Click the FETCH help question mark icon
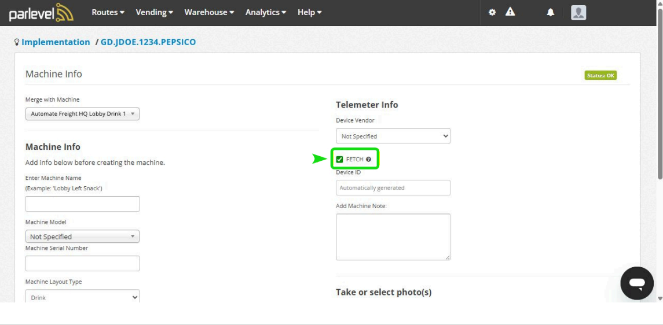 tap(368, 160)
